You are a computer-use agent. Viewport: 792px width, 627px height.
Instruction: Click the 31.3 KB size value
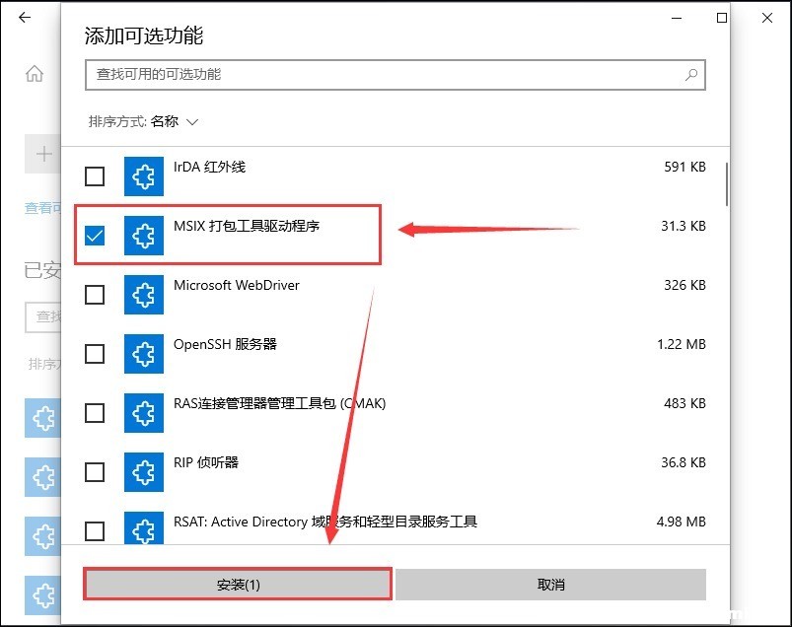tap(683, 226)
